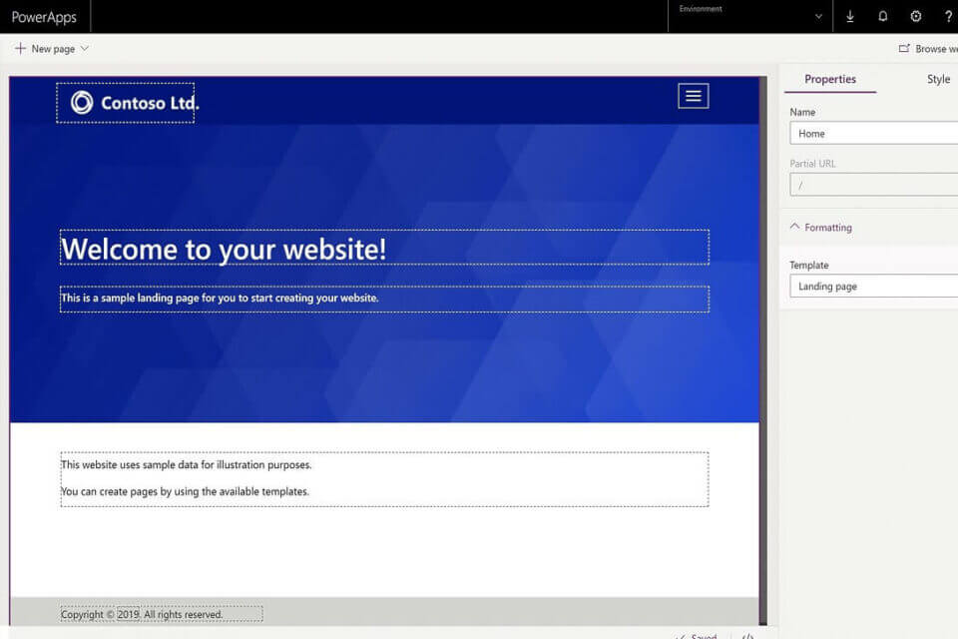
Task: Open the hamburger menu on the page header
Action: 694,96
